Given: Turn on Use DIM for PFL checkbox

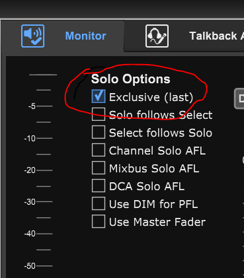Looking at the screenshot, I should (99, 203).
